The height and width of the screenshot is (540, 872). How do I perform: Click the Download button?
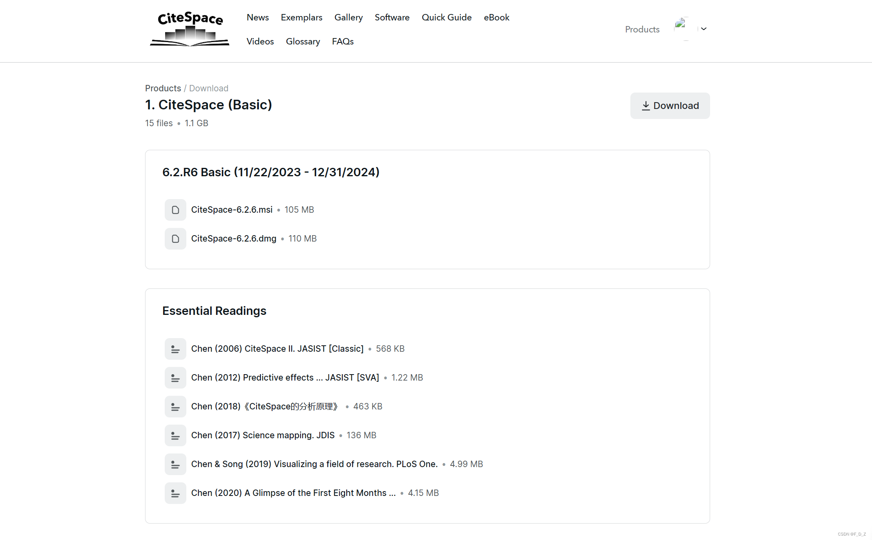coord(670,106)
